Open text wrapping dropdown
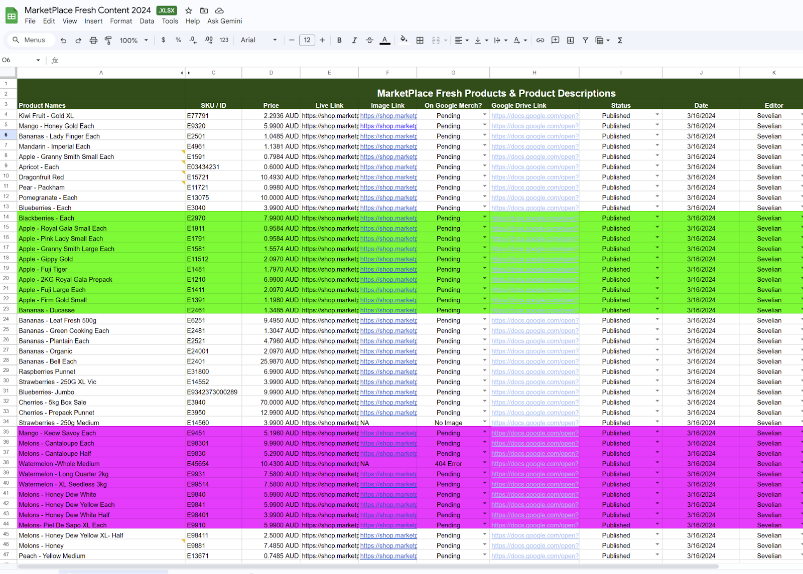Viewport: 803px width, 574px height. pos(500,40)
